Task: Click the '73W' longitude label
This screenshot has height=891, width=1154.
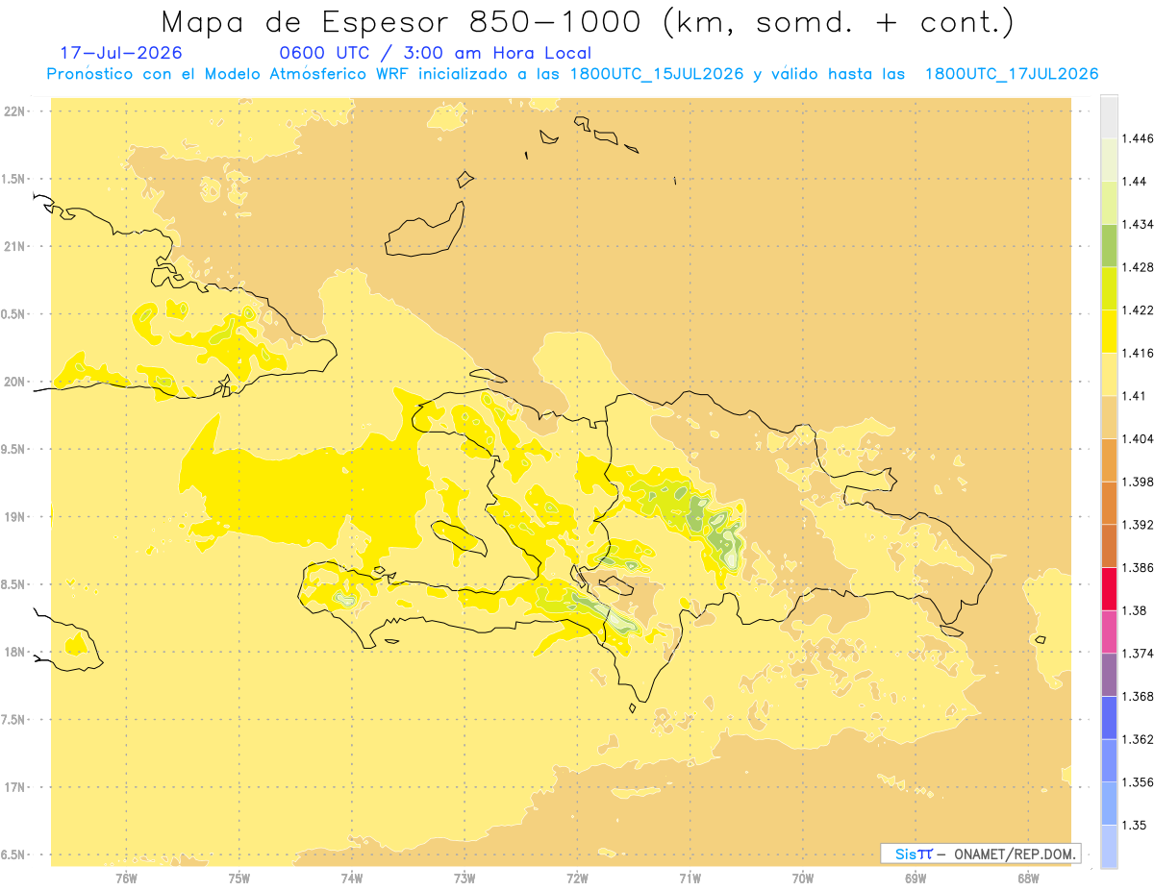Action: [464, 879]
